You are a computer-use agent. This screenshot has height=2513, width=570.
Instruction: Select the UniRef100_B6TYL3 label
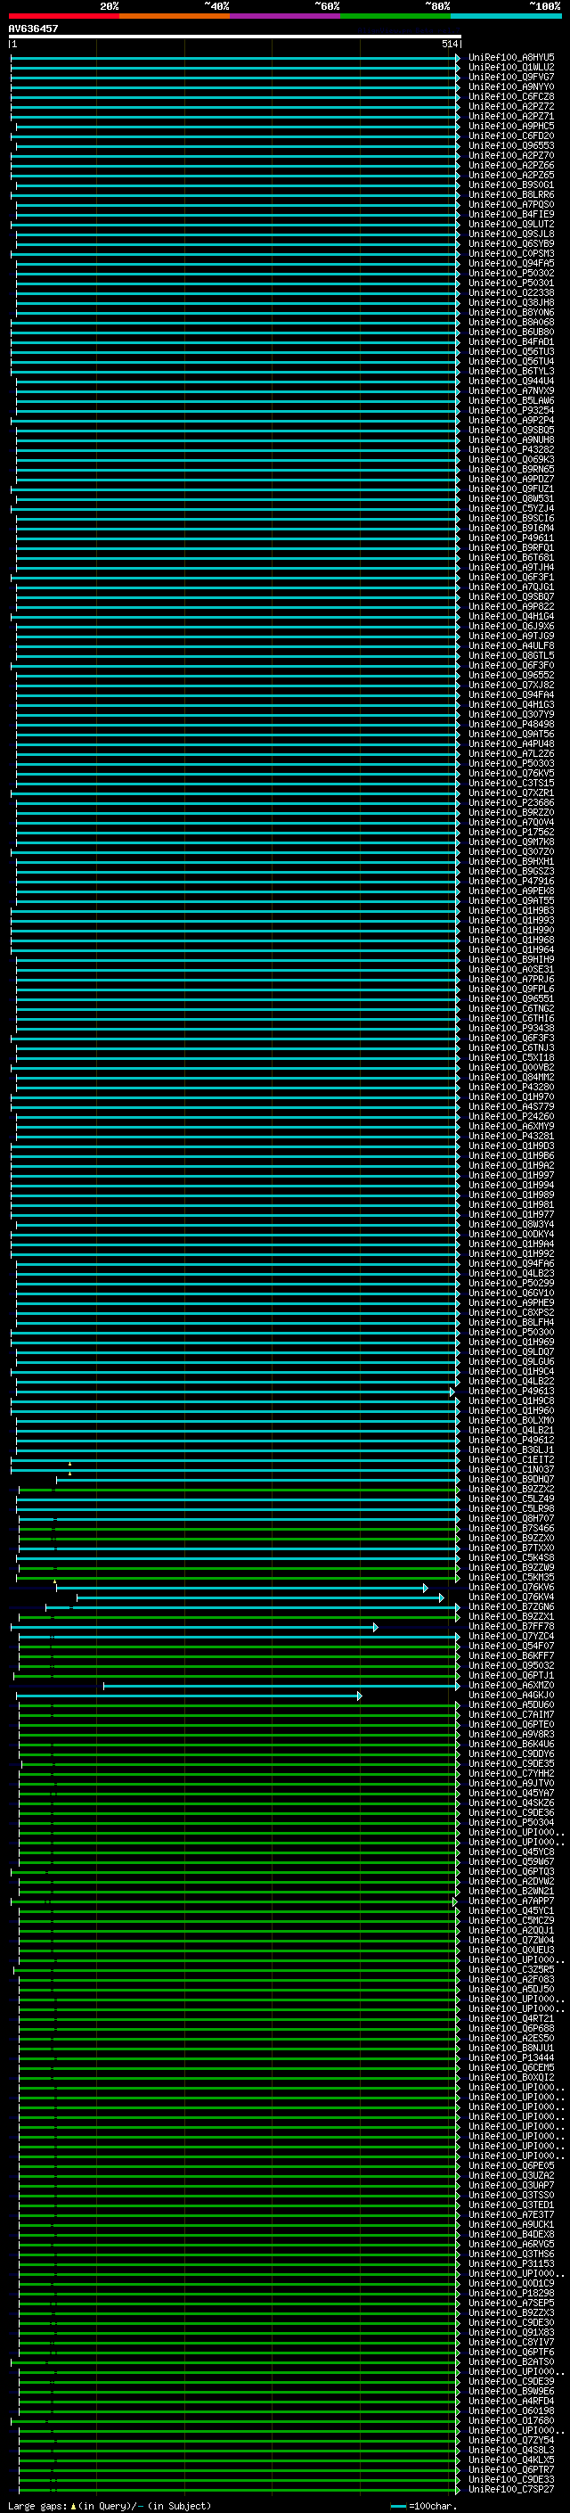click(510, 371)
